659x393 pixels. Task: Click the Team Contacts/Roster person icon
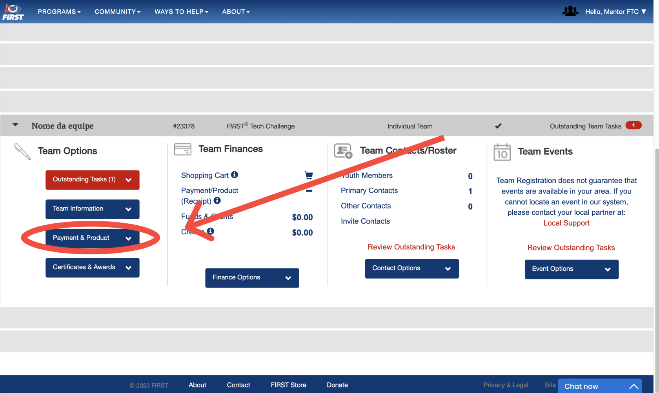click(x=343, y=151)
